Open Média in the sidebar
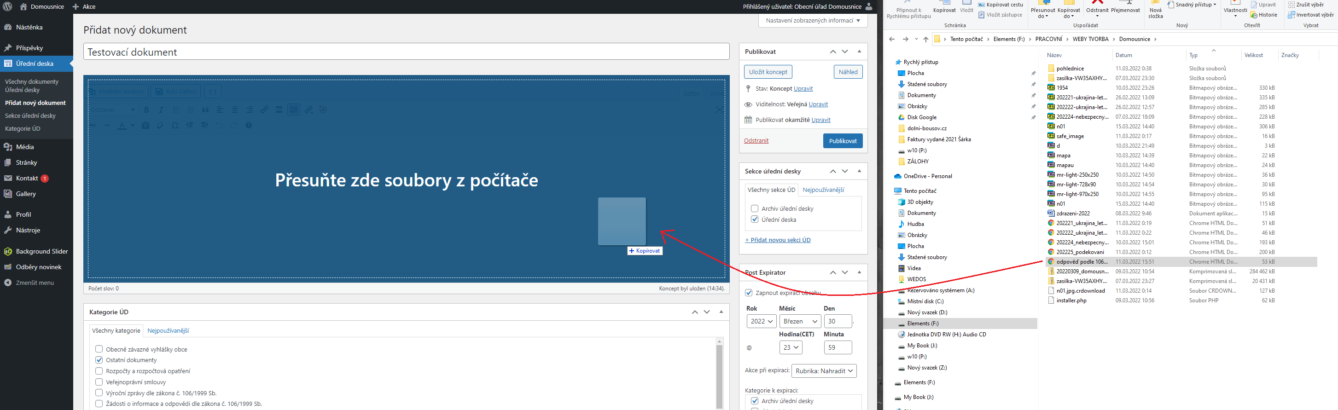Image resolution: width=1338 pixels, height=410 pixels. point(24,147)
